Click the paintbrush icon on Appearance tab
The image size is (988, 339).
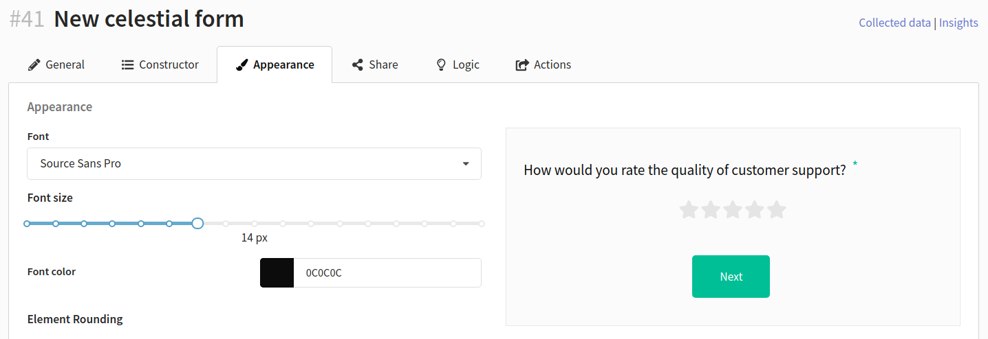[x=241, y=65]
